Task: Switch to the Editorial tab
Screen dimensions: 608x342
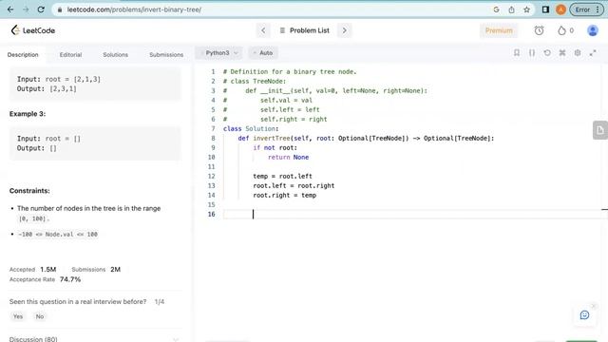Action: (x=70, y=55)
